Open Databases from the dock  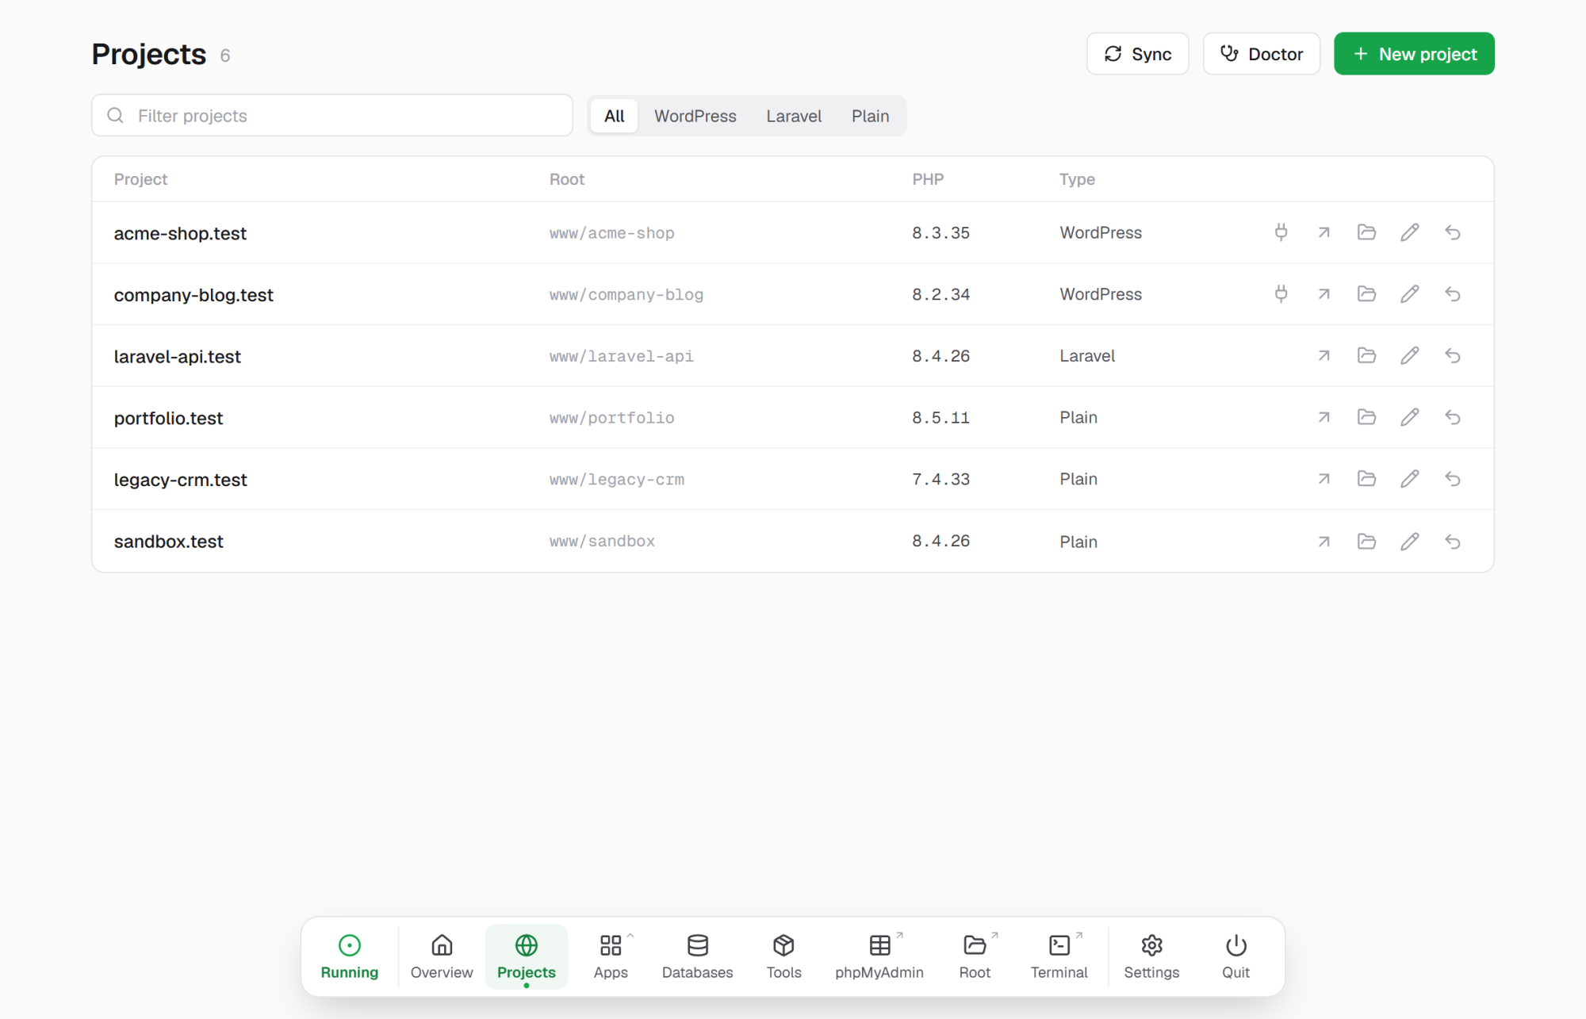[697, 956]
